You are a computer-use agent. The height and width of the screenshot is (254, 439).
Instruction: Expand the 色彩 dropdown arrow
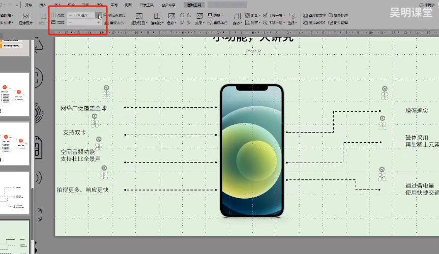[x=175, y=23]
